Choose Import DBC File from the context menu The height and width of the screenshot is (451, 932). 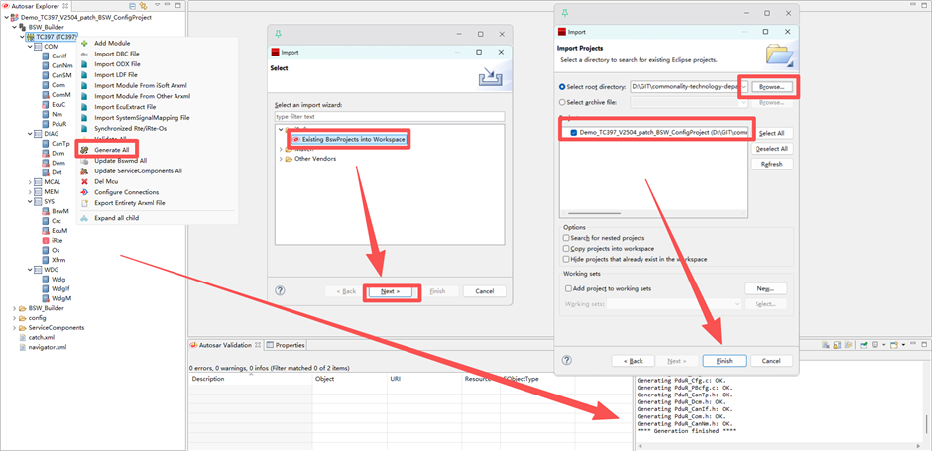117,54
